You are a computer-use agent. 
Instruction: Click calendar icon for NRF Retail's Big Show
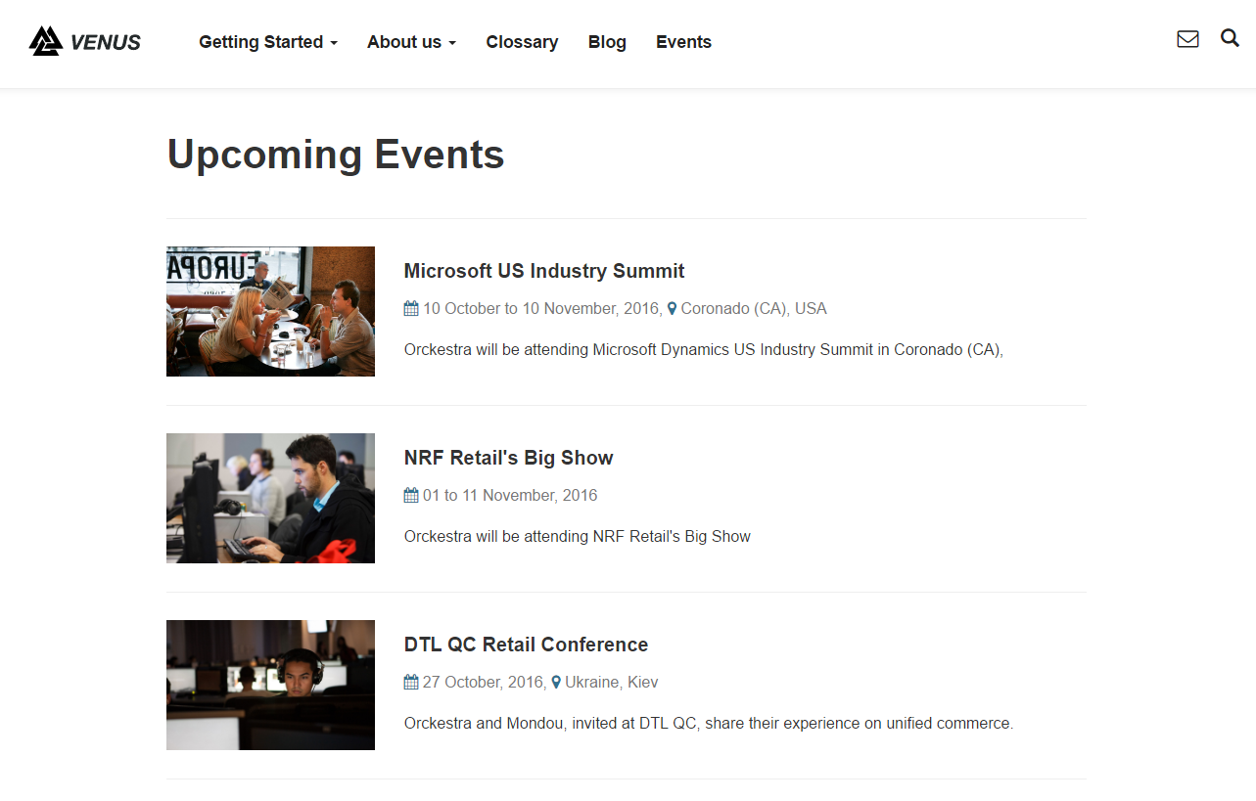pyautogui.click(x=411, y=495)
